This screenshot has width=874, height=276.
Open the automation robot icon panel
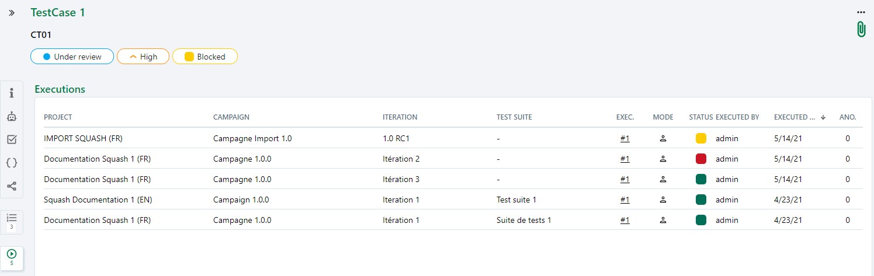tap(12, 116)
